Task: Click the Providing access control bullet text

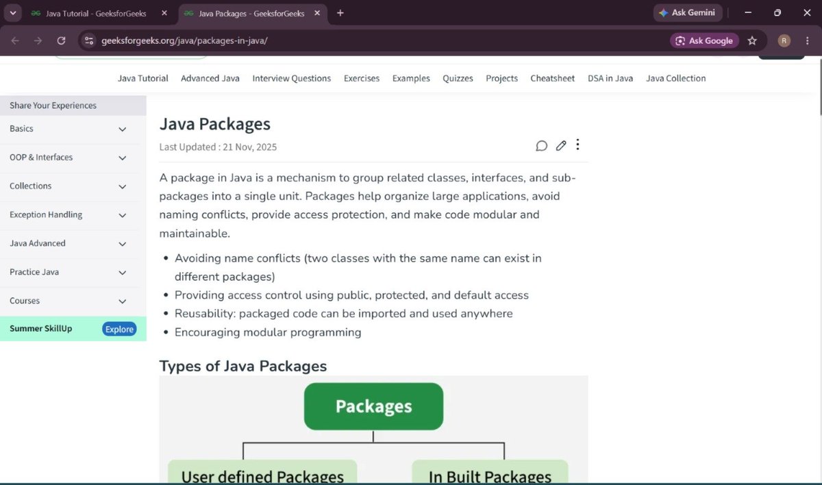Action: pos(351,295)
